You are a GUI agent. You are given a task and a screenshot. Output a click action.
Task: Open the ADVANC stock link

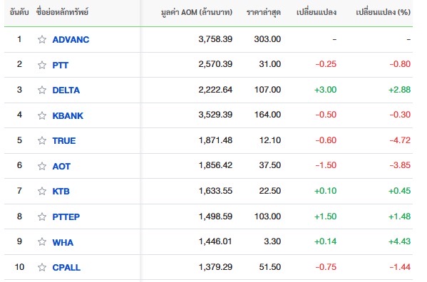click(71, 40)
